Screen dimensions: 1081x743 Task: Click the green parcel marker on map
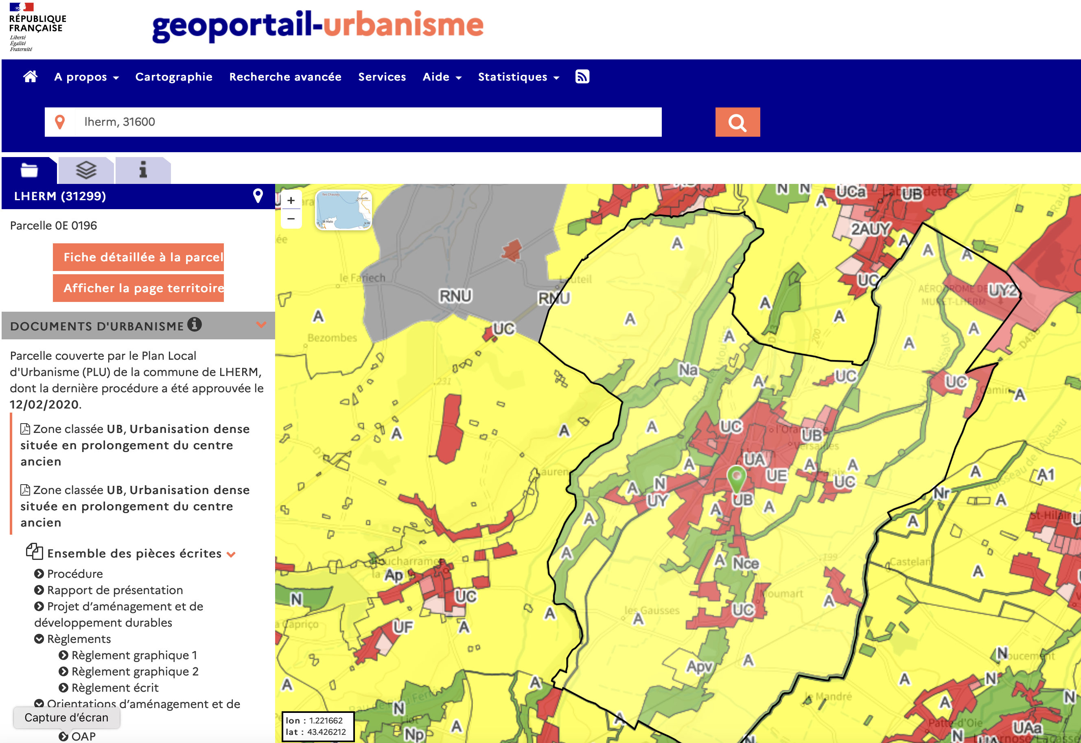point(737,478)
